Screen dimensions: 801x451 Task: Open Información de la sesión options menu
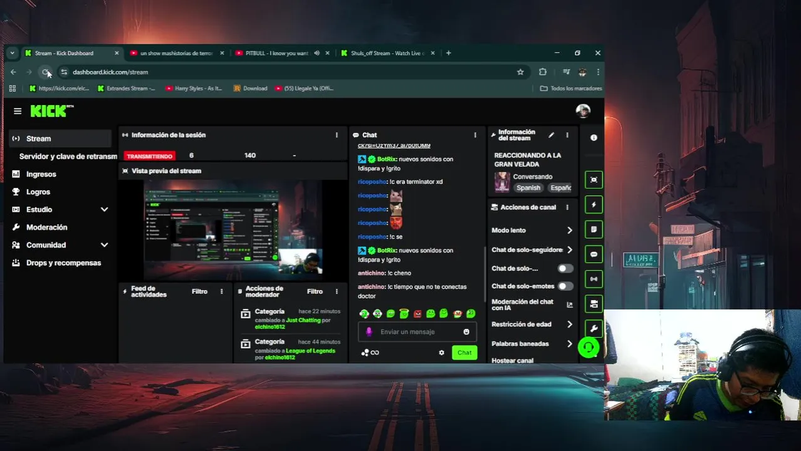pos(337,135)
